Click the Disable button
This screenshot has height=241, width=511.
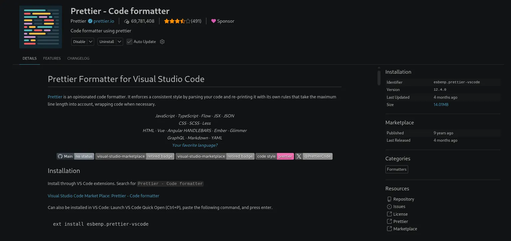[79, 42]
